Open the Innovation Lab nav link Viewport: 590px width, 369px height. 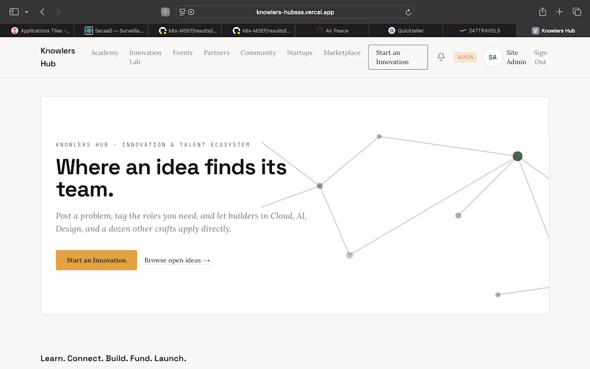click(145, 57)
